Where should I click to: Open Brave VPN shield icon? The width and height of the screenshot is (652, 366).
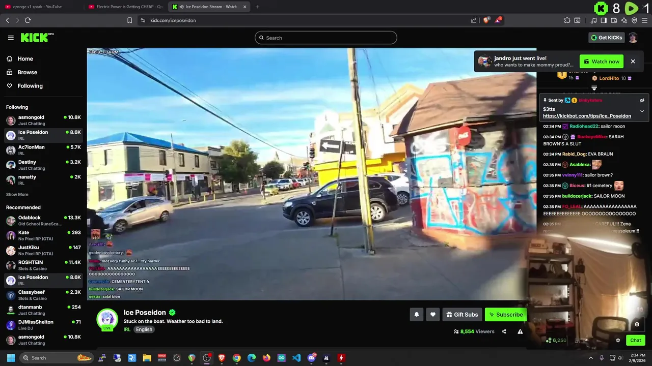pyautogui.click(x=634, y=20)
